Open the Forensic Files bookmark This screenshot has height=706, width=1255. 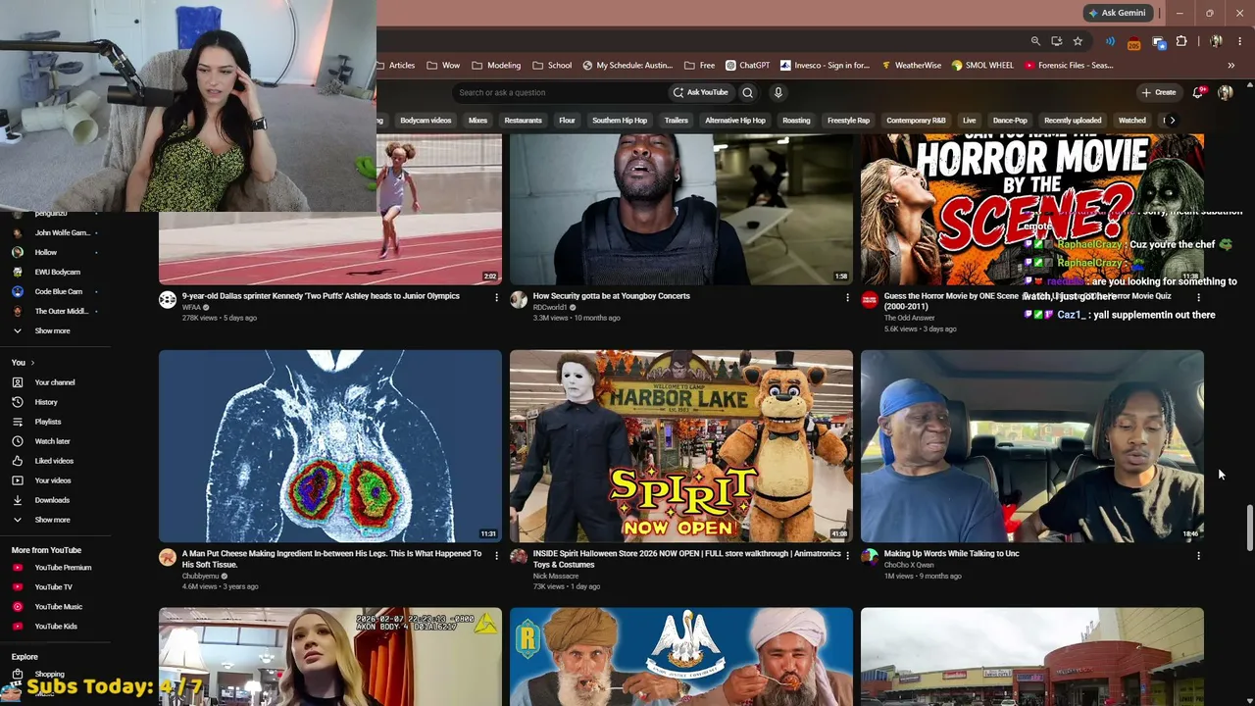coord(1069,66)
